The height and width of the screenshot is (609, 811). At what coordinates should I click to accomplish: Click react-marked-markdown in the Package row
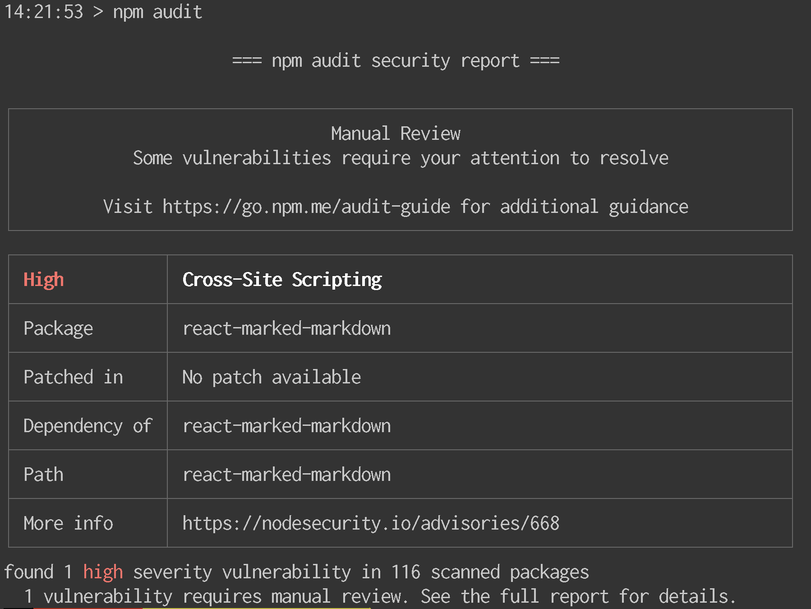(286, 328)
